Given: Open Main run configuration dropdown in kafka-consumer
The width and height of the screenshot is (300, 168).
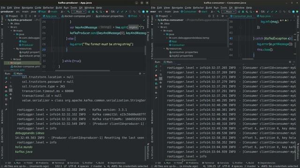Looking at the screenshot, I should tap(229, 12).
